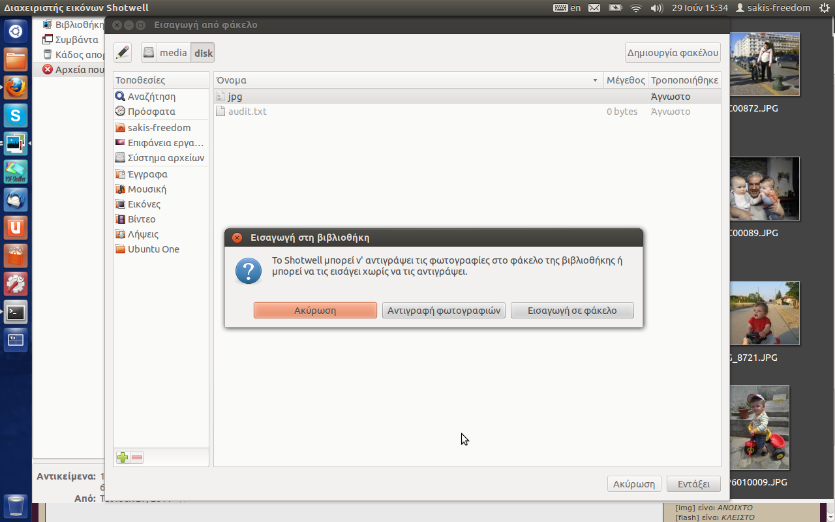Open Thunderbird mail icon in launcher
835x522 pixels.
[16, 200]
